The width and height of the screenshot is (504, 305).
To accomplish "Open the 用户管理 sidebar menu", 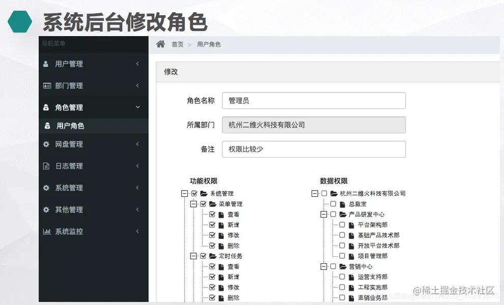I will pyautogui.click(x=94, y=64).
